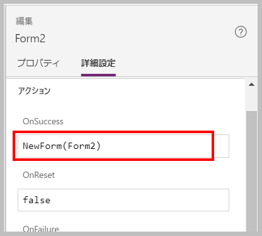Collapse the アクション section header
The image size is (262, 236).
34,91
